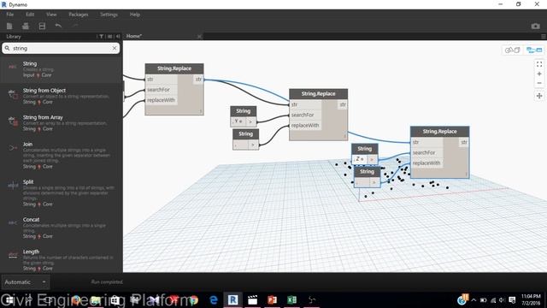Screen dimensions: 547x308
Task: Click the 'Z =' String node text field
Action: coord(360,159)
